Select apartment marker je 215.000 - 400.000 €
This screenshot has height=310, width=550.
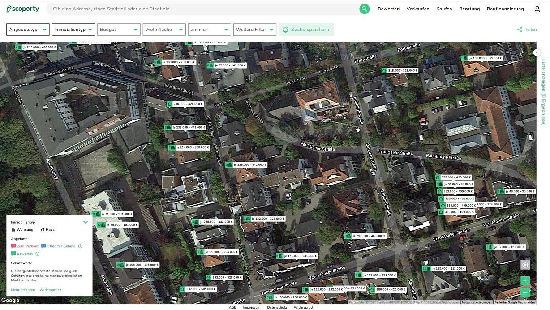[x=36, y=47]
